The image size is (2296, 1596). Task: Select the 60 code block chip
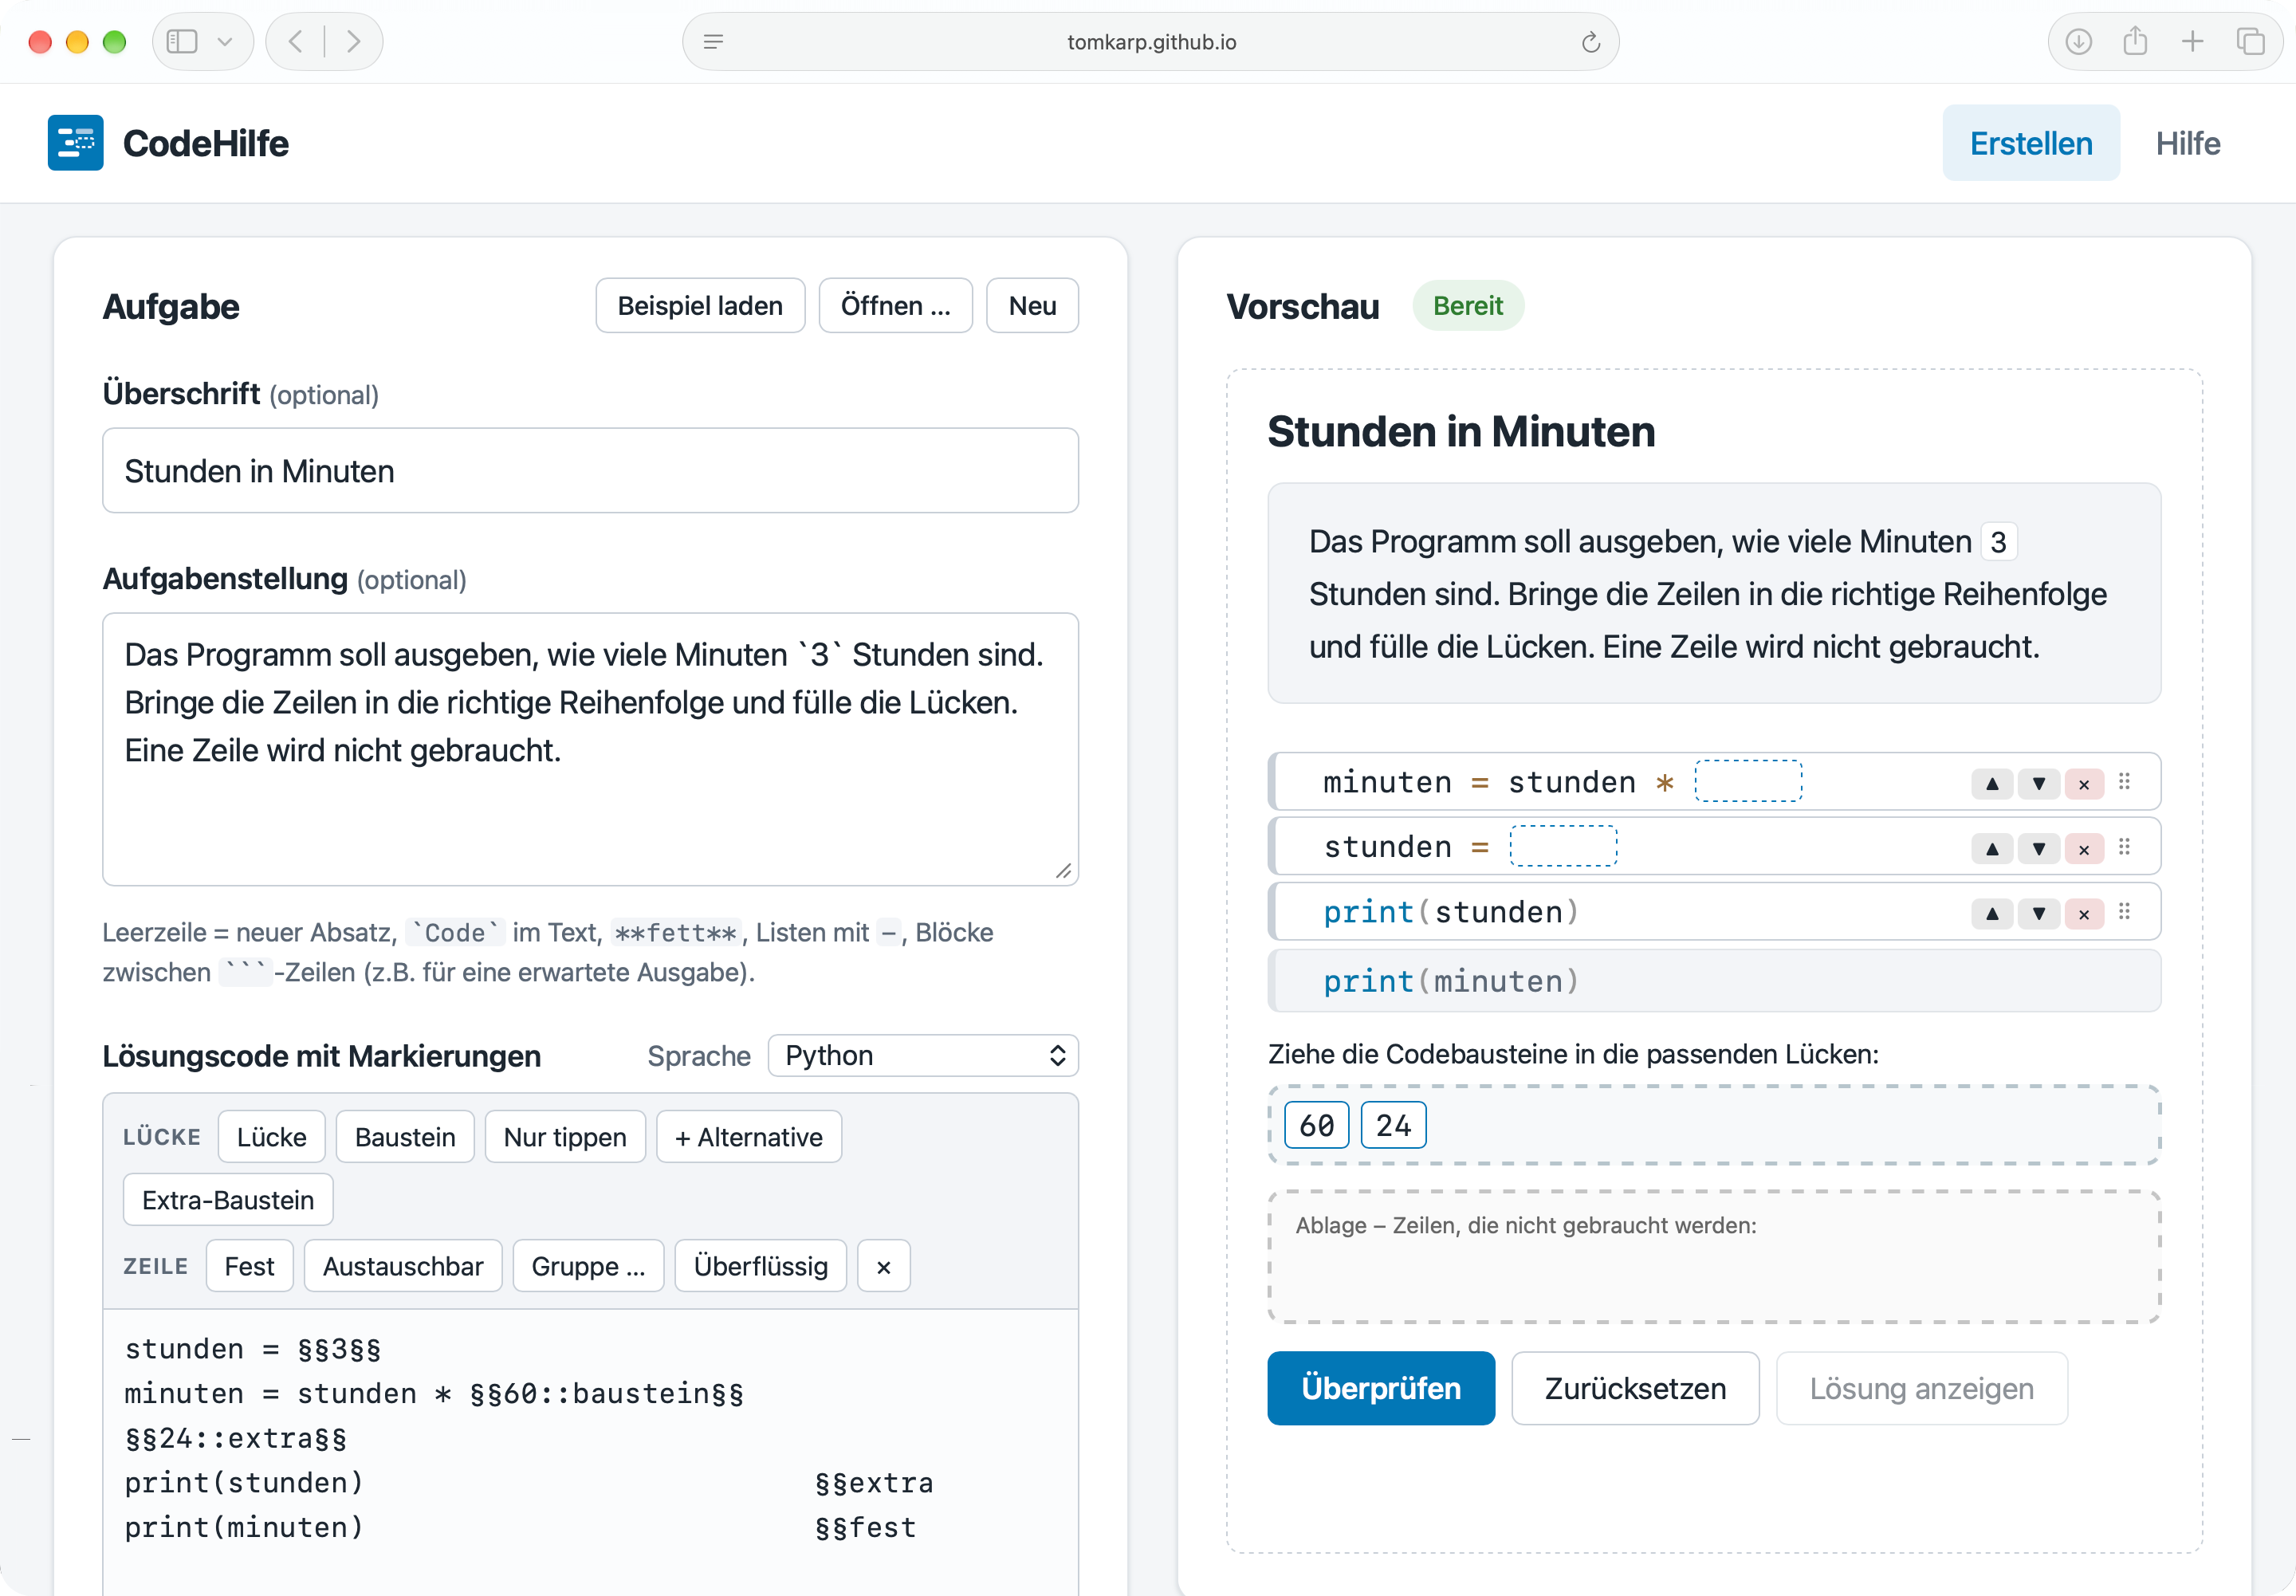[1316, 1125]
